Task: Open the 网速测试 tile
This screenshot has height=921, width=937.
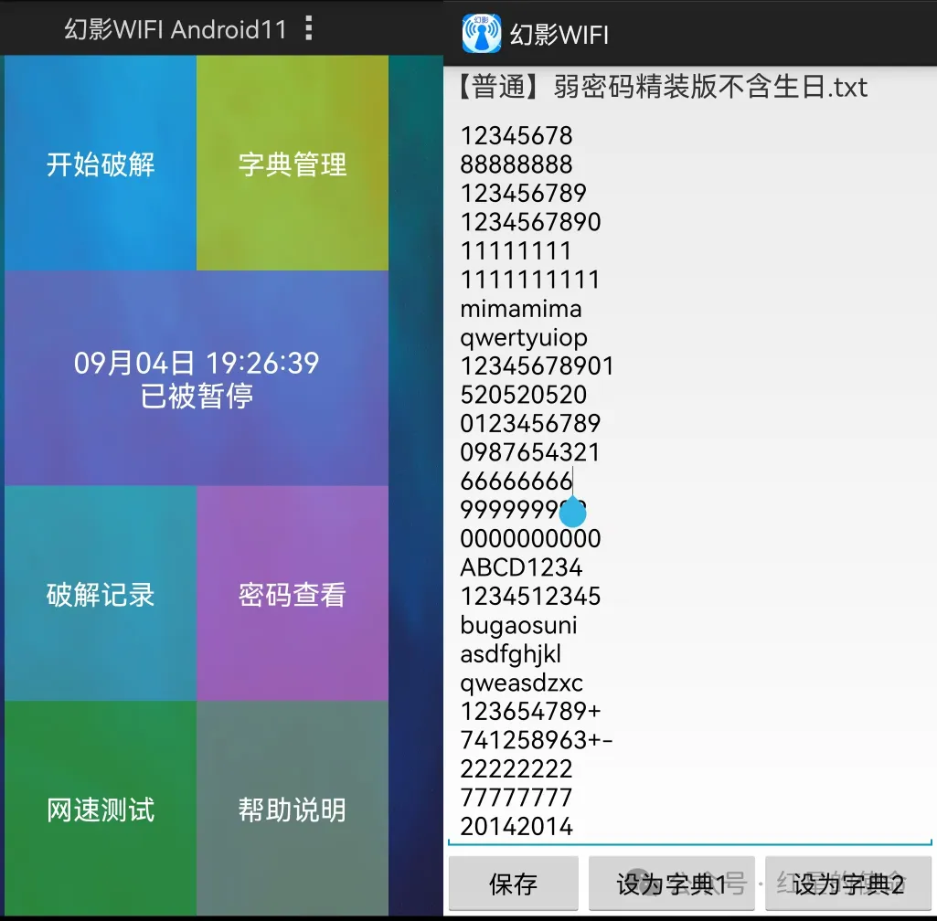Action: click(x=101, y=808)
